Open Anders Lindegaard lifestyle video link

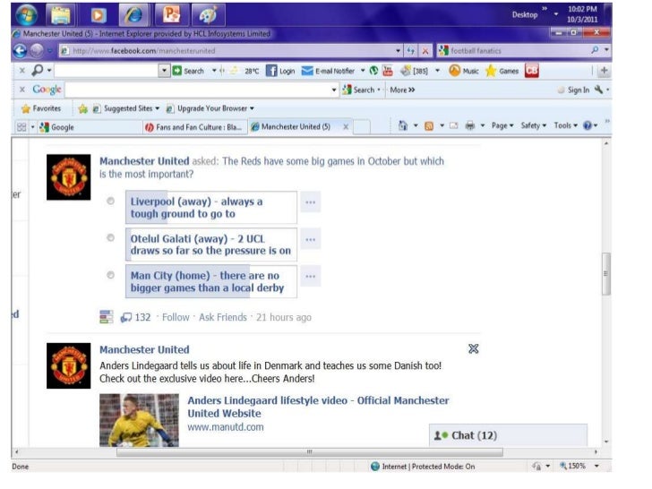pyautogui.click(x=318, y=407)
